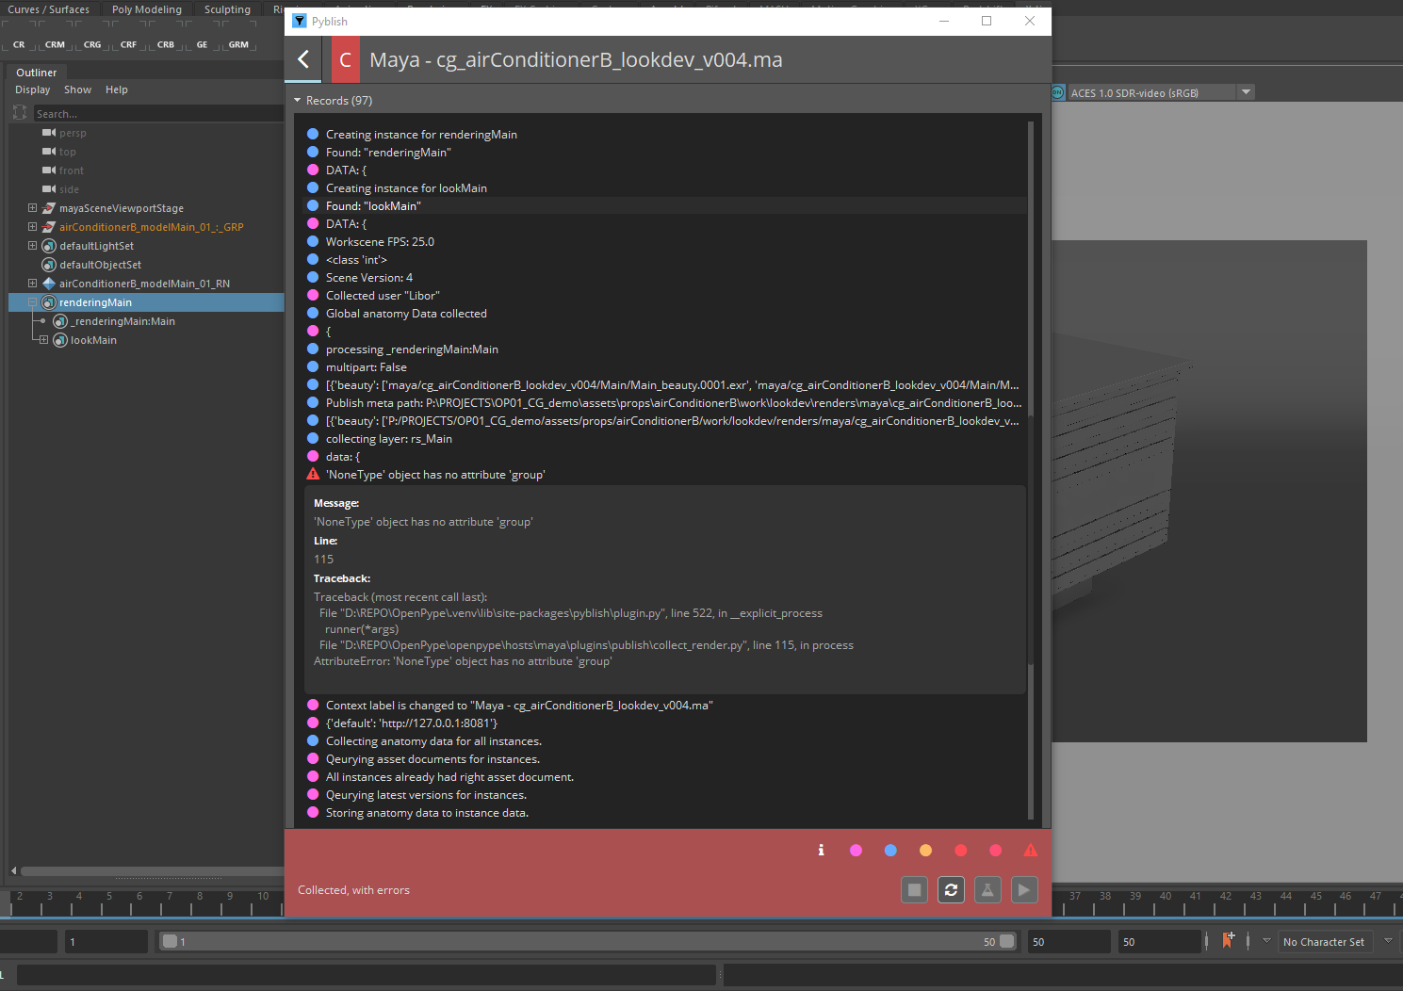This screenshot has width=1403, height=991.
Task: Stop publishing with the square stop button
Action: tap(914, 889)
